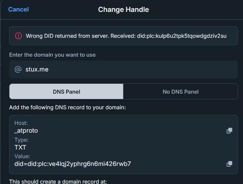The height and width of the screenshot is (184, 243).
Task: Switch to the No DNS Panel tab
Action: (181, 92)
